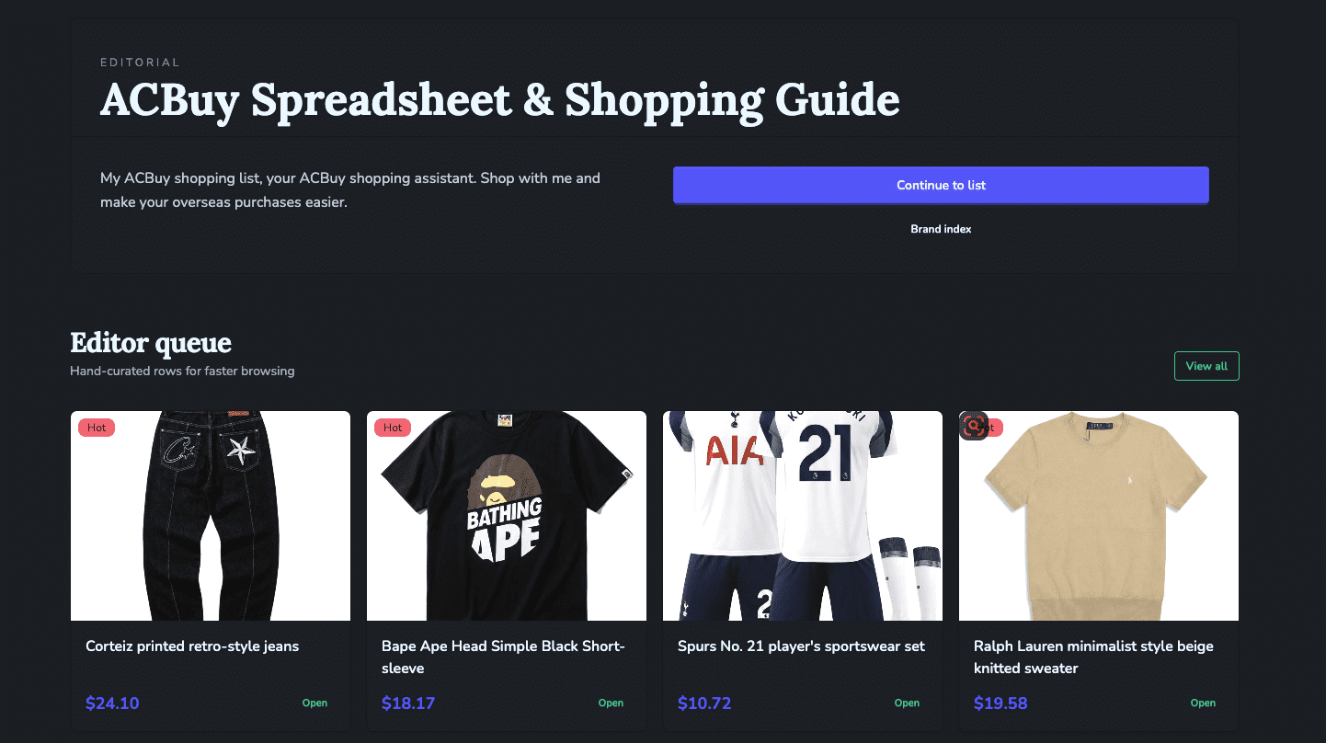
Task: Open the Spurs No. 21 kit image
Action: tap(803, 516)
